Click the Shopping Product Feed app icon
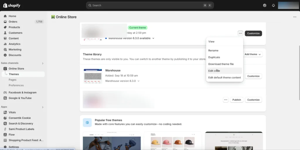The height and width of the screenshot is (150, 300). point(5,140)
